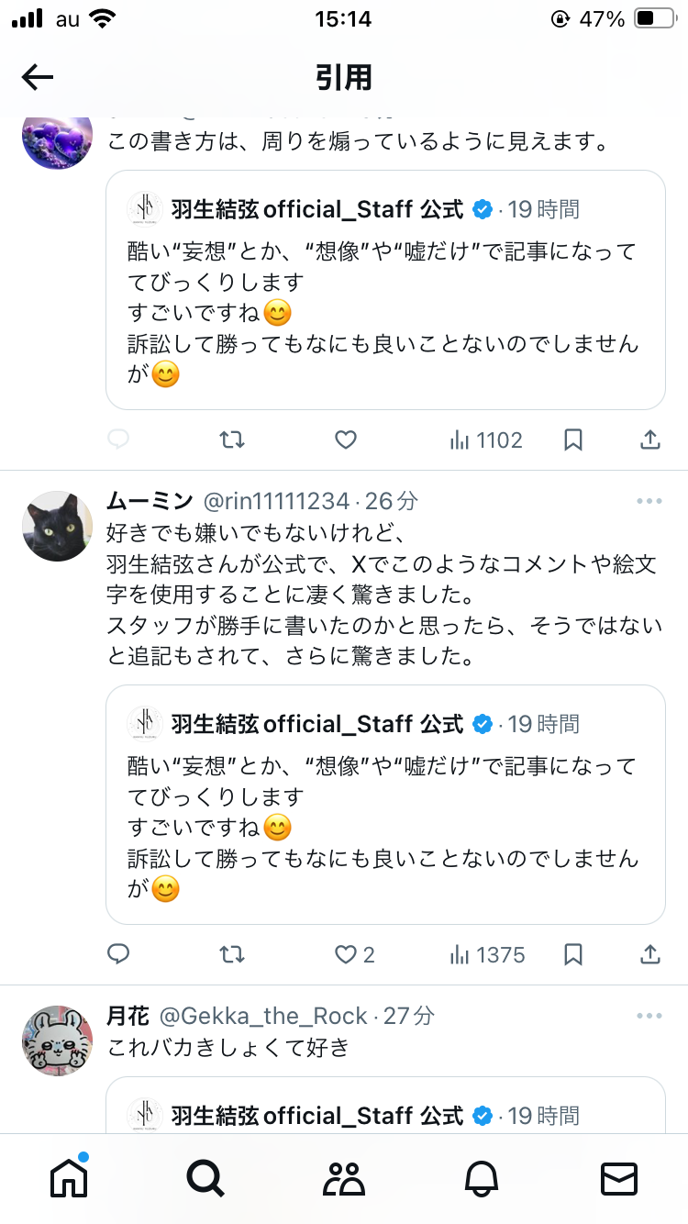Open Home tab in bottom bar
This screenshot has height=1224, width=688.
(69, 1178)
